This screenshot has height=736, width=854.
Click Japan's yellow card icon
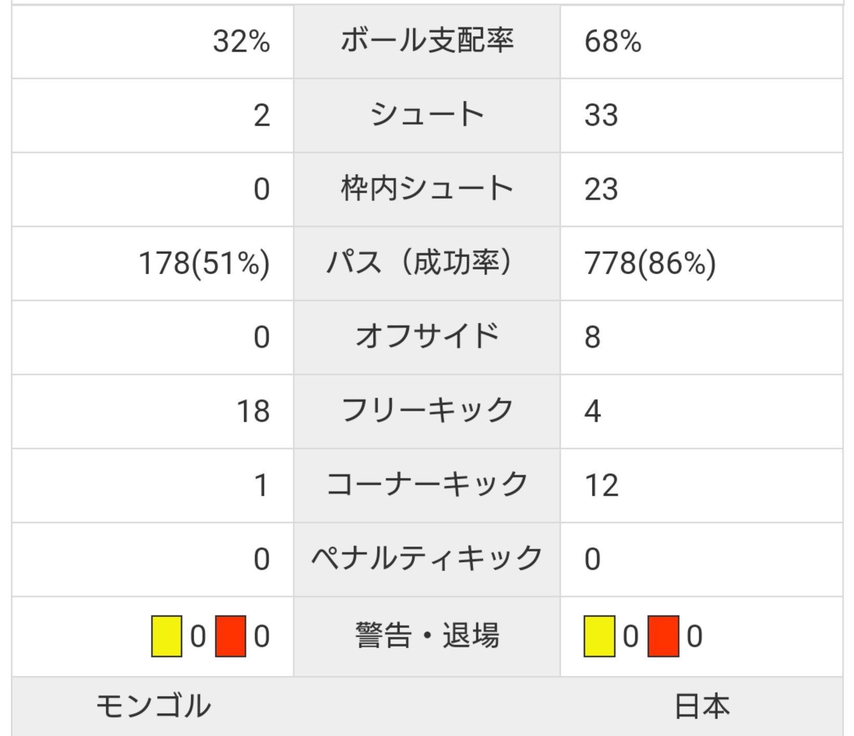599,636
